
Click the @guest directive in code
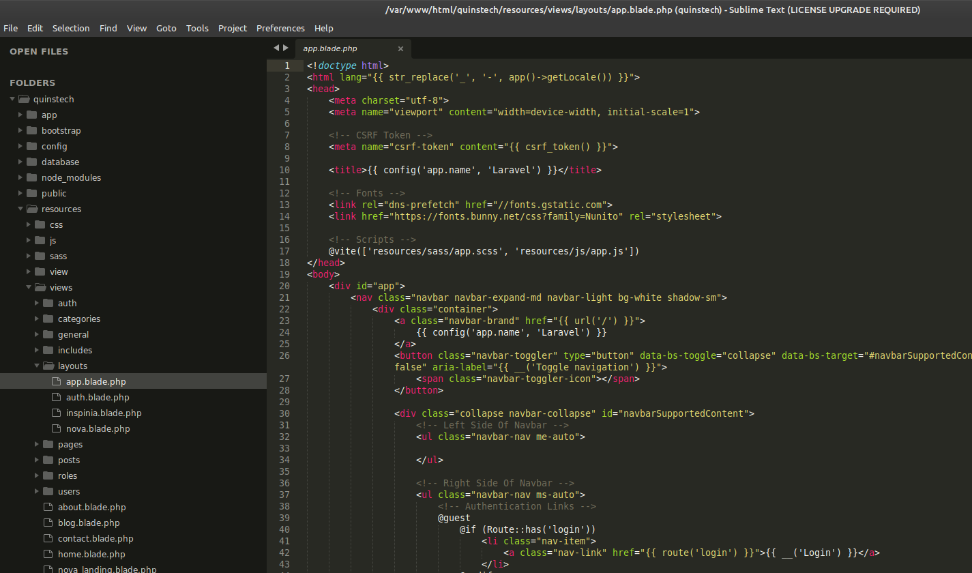(x=454, y=518)
